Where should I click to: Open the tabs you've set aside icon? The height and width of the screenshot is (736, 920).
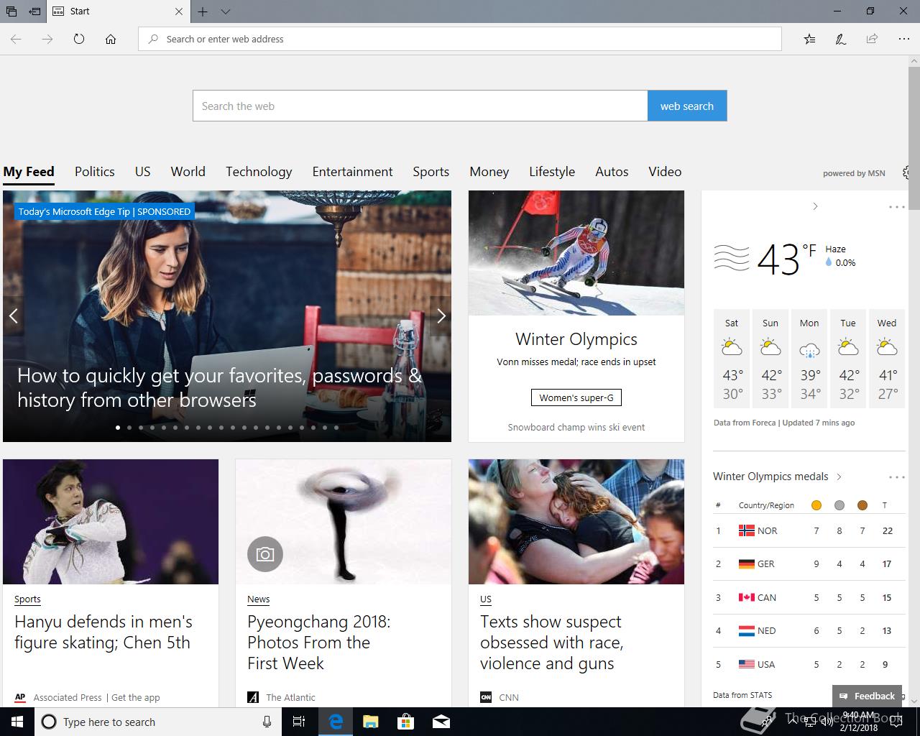pyautogui.click(x=11, y=11)
